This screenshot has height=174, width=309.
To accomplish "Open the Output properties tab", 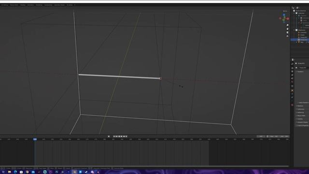I will (292, 72).
